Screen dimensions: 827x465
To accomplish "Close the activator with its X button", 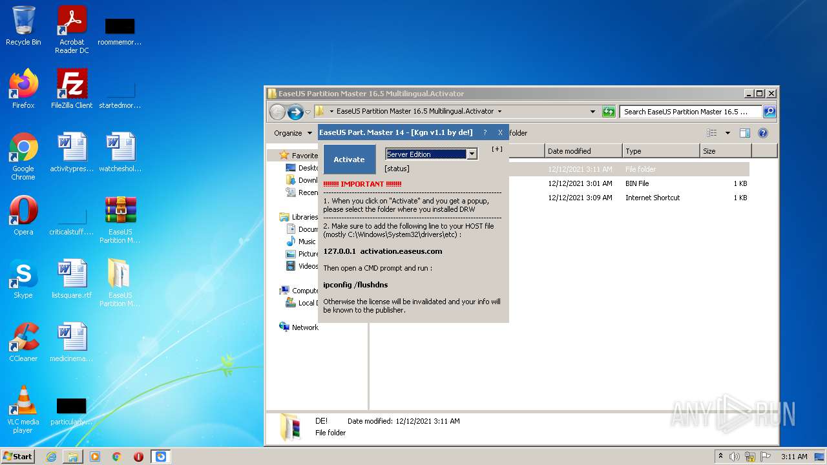I will coord(500,132).
